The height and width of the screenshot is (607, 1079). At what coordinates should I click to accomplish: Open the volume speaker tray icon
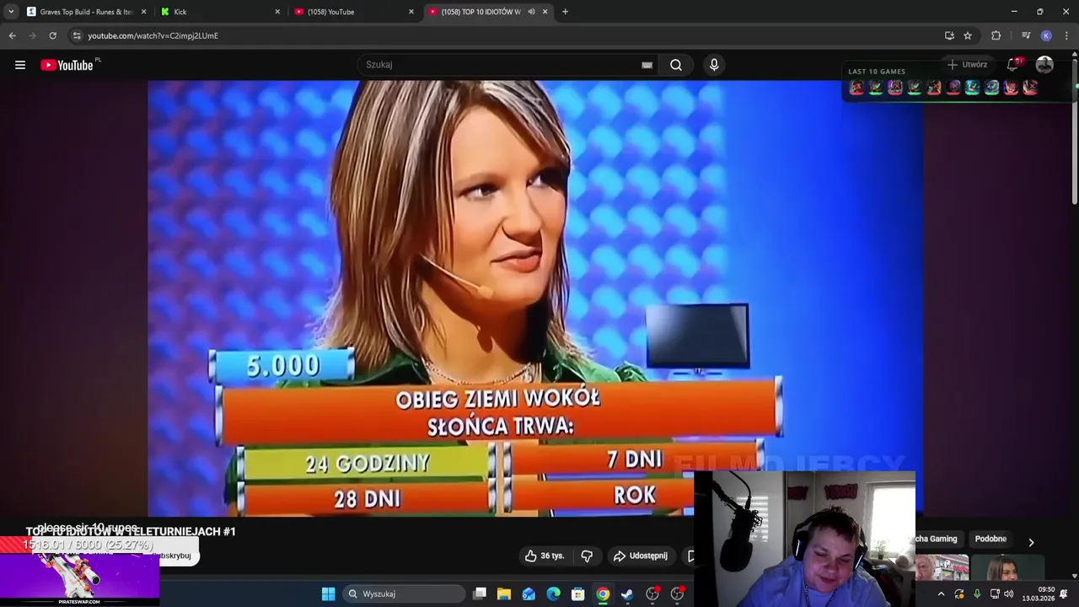[x=1008, y=594]
